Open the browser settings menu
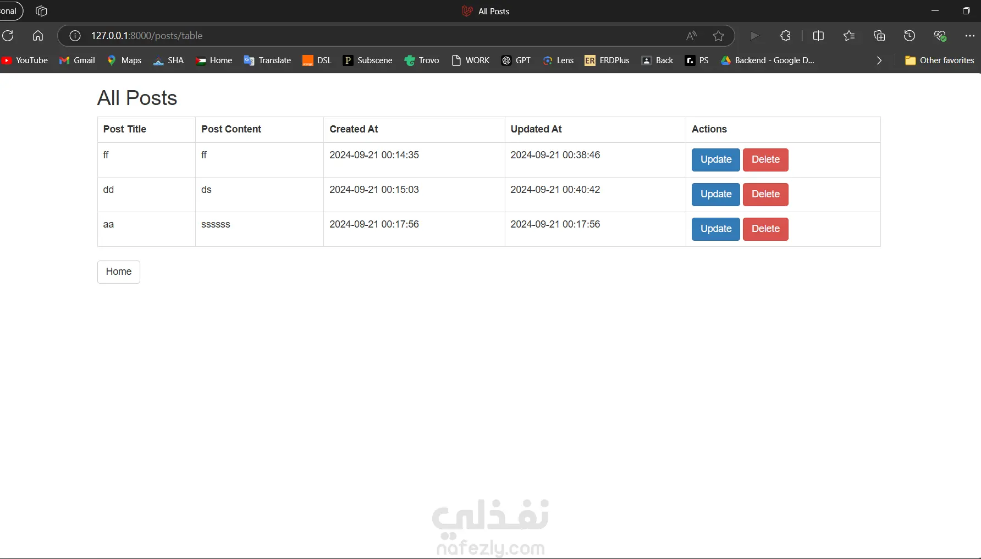This screenshot has width=981, height=559. pyautogui.click(x=970, y=36)
